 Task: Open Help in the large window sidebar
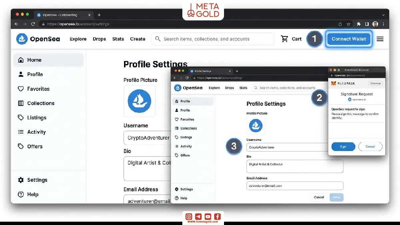coord(49,194)
